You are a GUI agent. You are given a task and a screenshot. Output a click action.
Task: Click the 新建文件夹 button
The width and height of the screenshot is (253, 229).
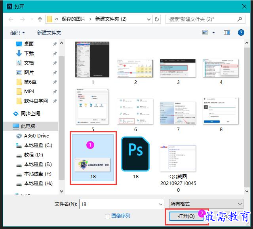tap(49, 33)
